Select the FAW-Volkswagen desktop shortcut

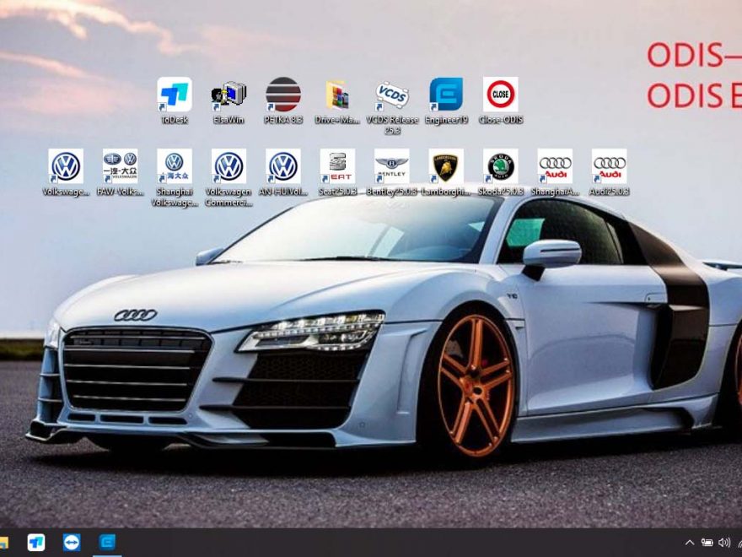pyautogui.click(x=120, y=167)
